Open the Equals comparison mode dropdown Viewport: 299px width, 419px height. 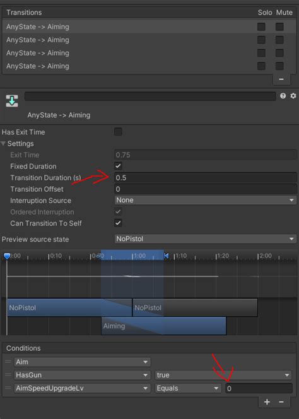tap(188, 388)
